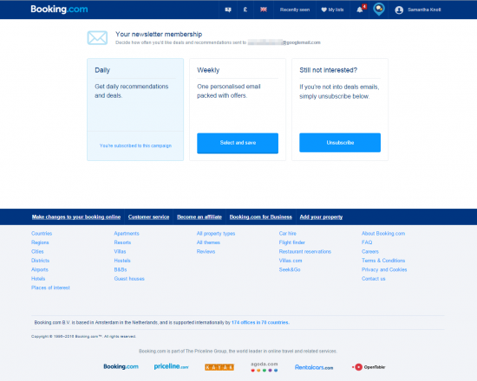The image size is (477, 381).
Task: Click the Booking.com logo in the header
Action: click(x=59, y=10)
